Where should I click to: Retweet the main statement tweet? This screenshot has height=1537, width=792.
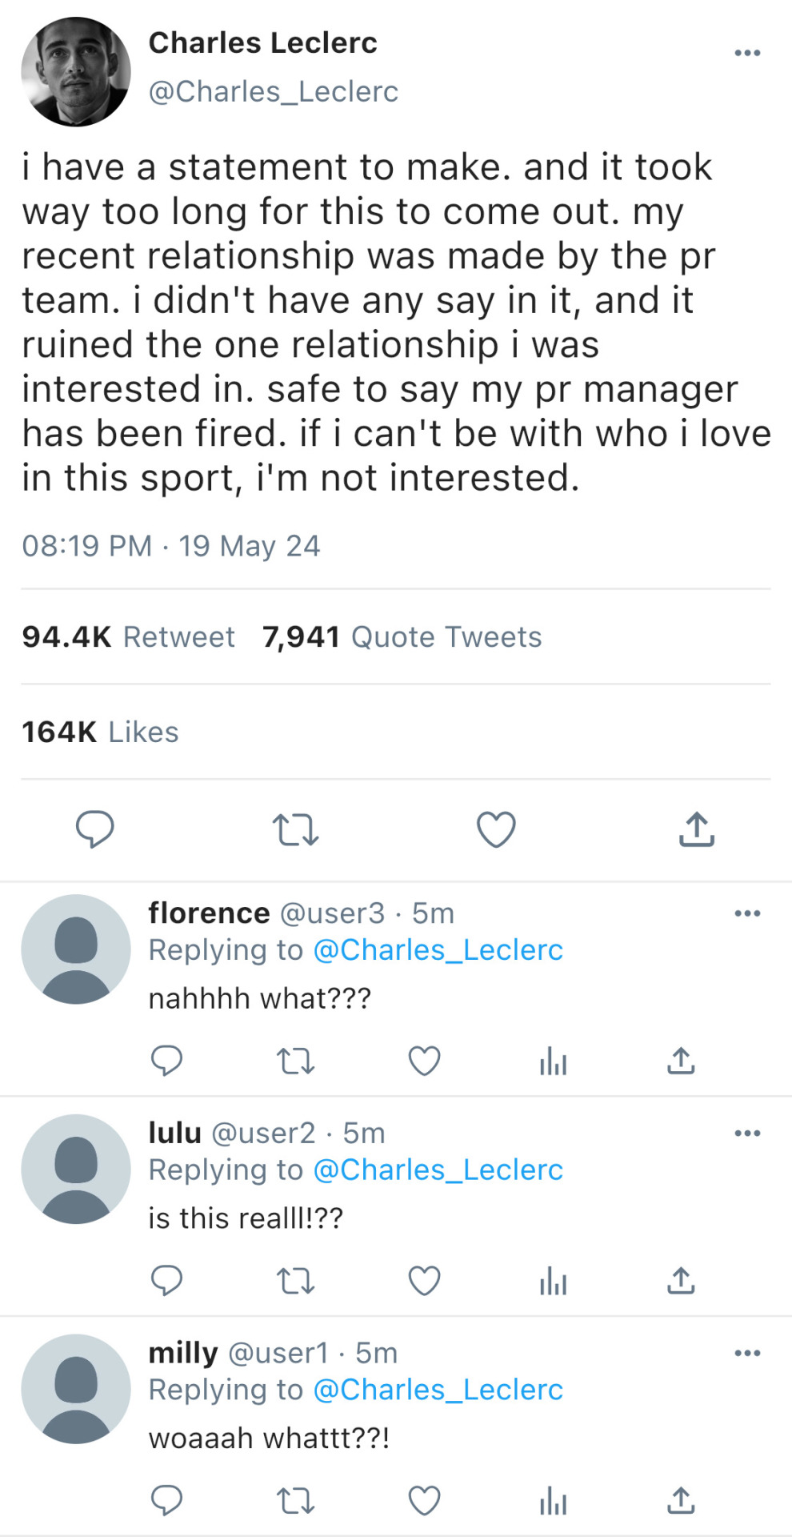coord(295,829)
